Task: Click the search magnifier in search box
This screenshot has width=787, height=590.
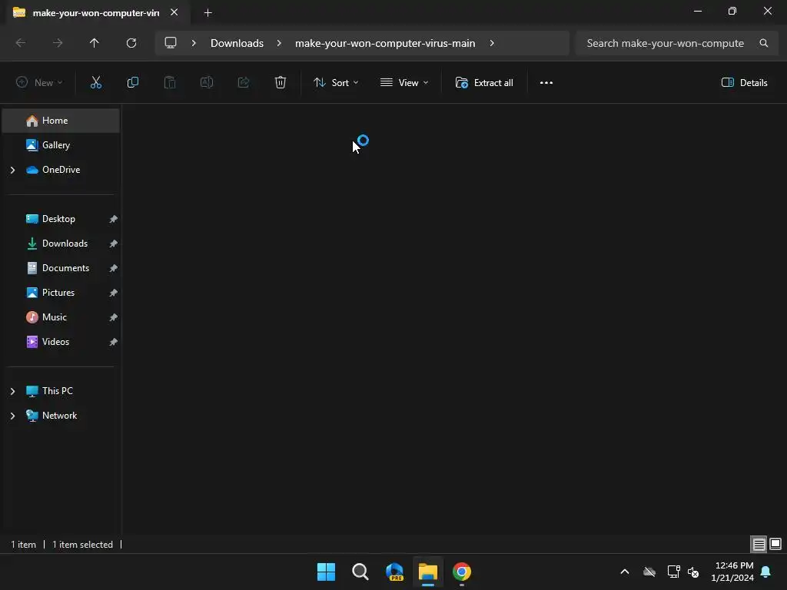Action: click(x=763, y=43)
